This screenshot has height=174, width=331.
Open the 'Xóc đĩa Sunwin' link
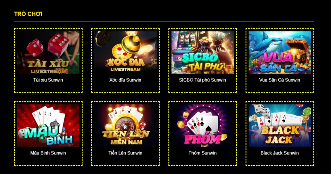(125, 80)
